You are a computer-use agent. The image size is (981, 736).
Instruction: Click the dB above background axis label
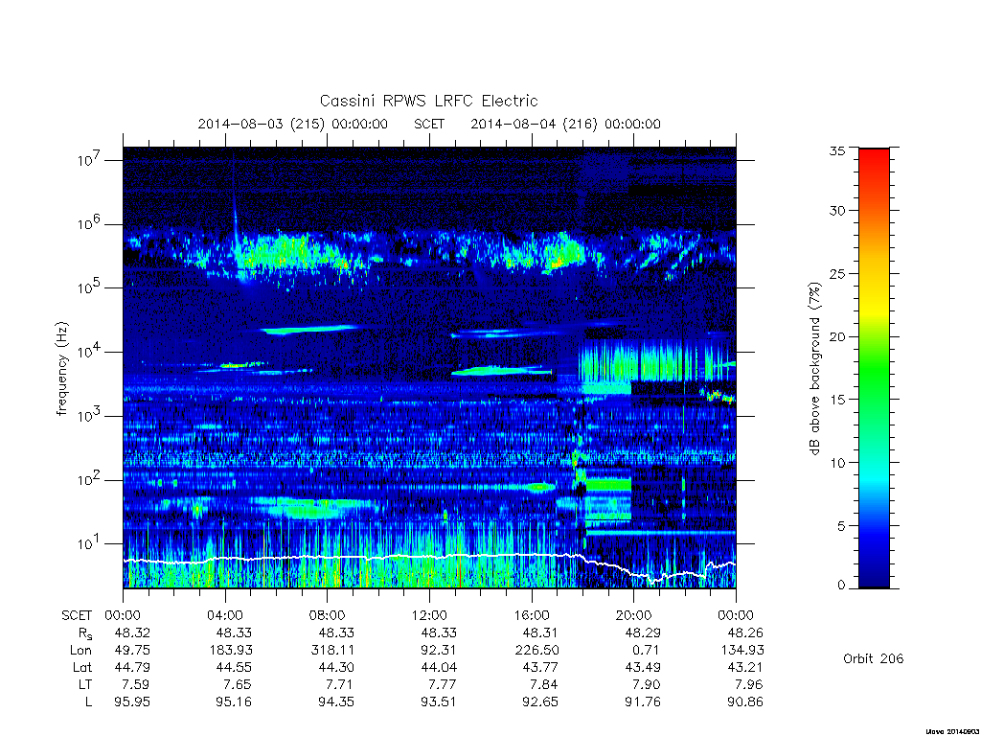pos(814,369)
